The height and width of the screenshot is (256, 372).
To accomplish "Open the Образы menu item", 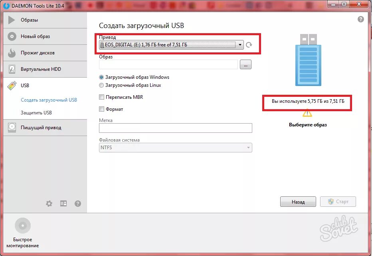I will pos(45,20).
